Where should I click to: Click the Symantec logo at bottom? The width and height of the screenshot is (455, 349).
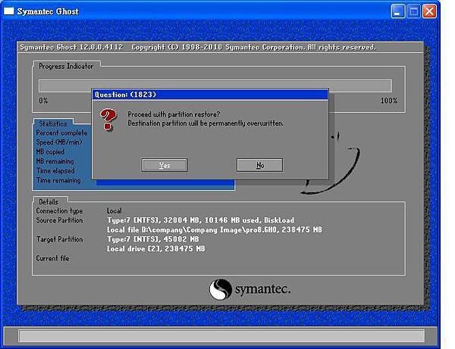[x=249, y=289]
